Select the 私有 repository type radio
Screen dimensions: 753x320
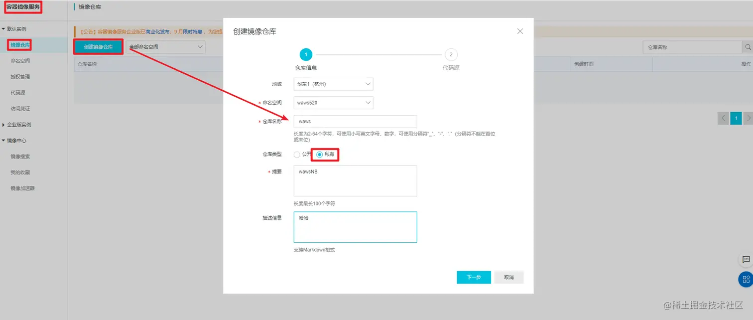point(320,155)
